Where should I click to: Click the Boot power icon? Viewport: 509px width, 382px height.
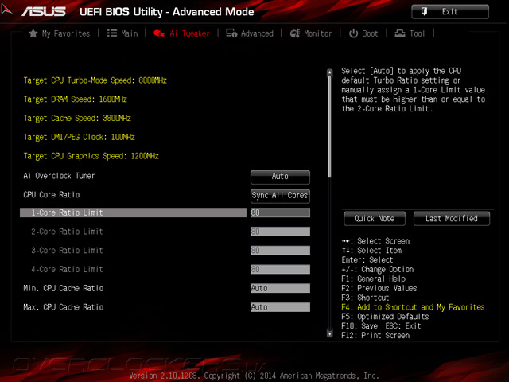coord(353,33)
